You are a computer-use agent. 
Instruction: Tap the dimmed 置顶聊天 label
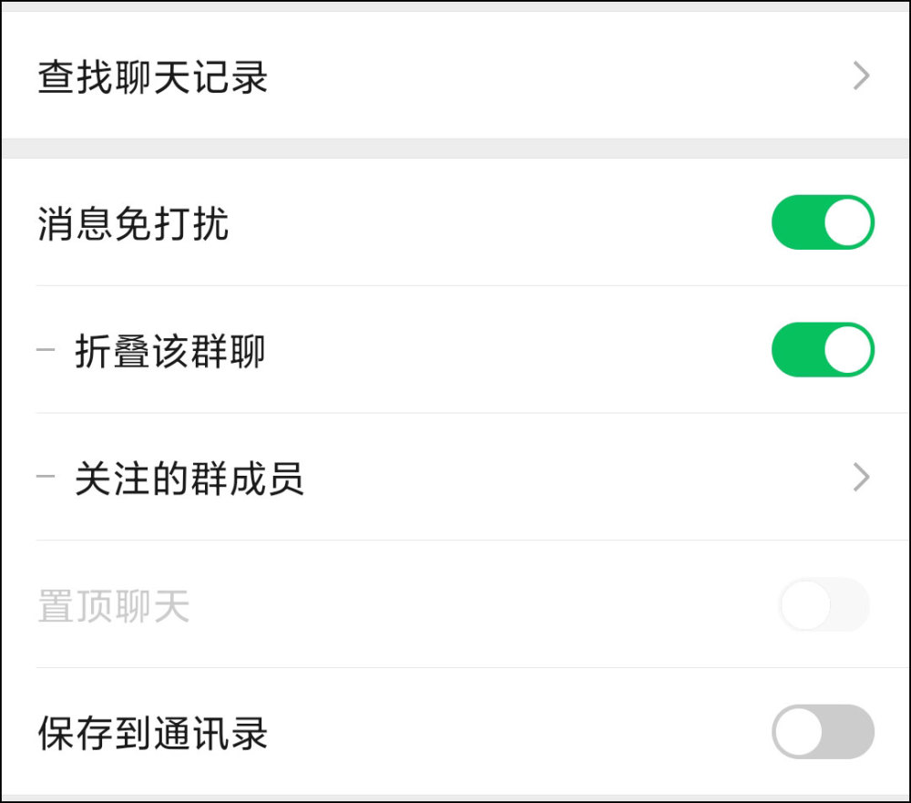point(114,606)
